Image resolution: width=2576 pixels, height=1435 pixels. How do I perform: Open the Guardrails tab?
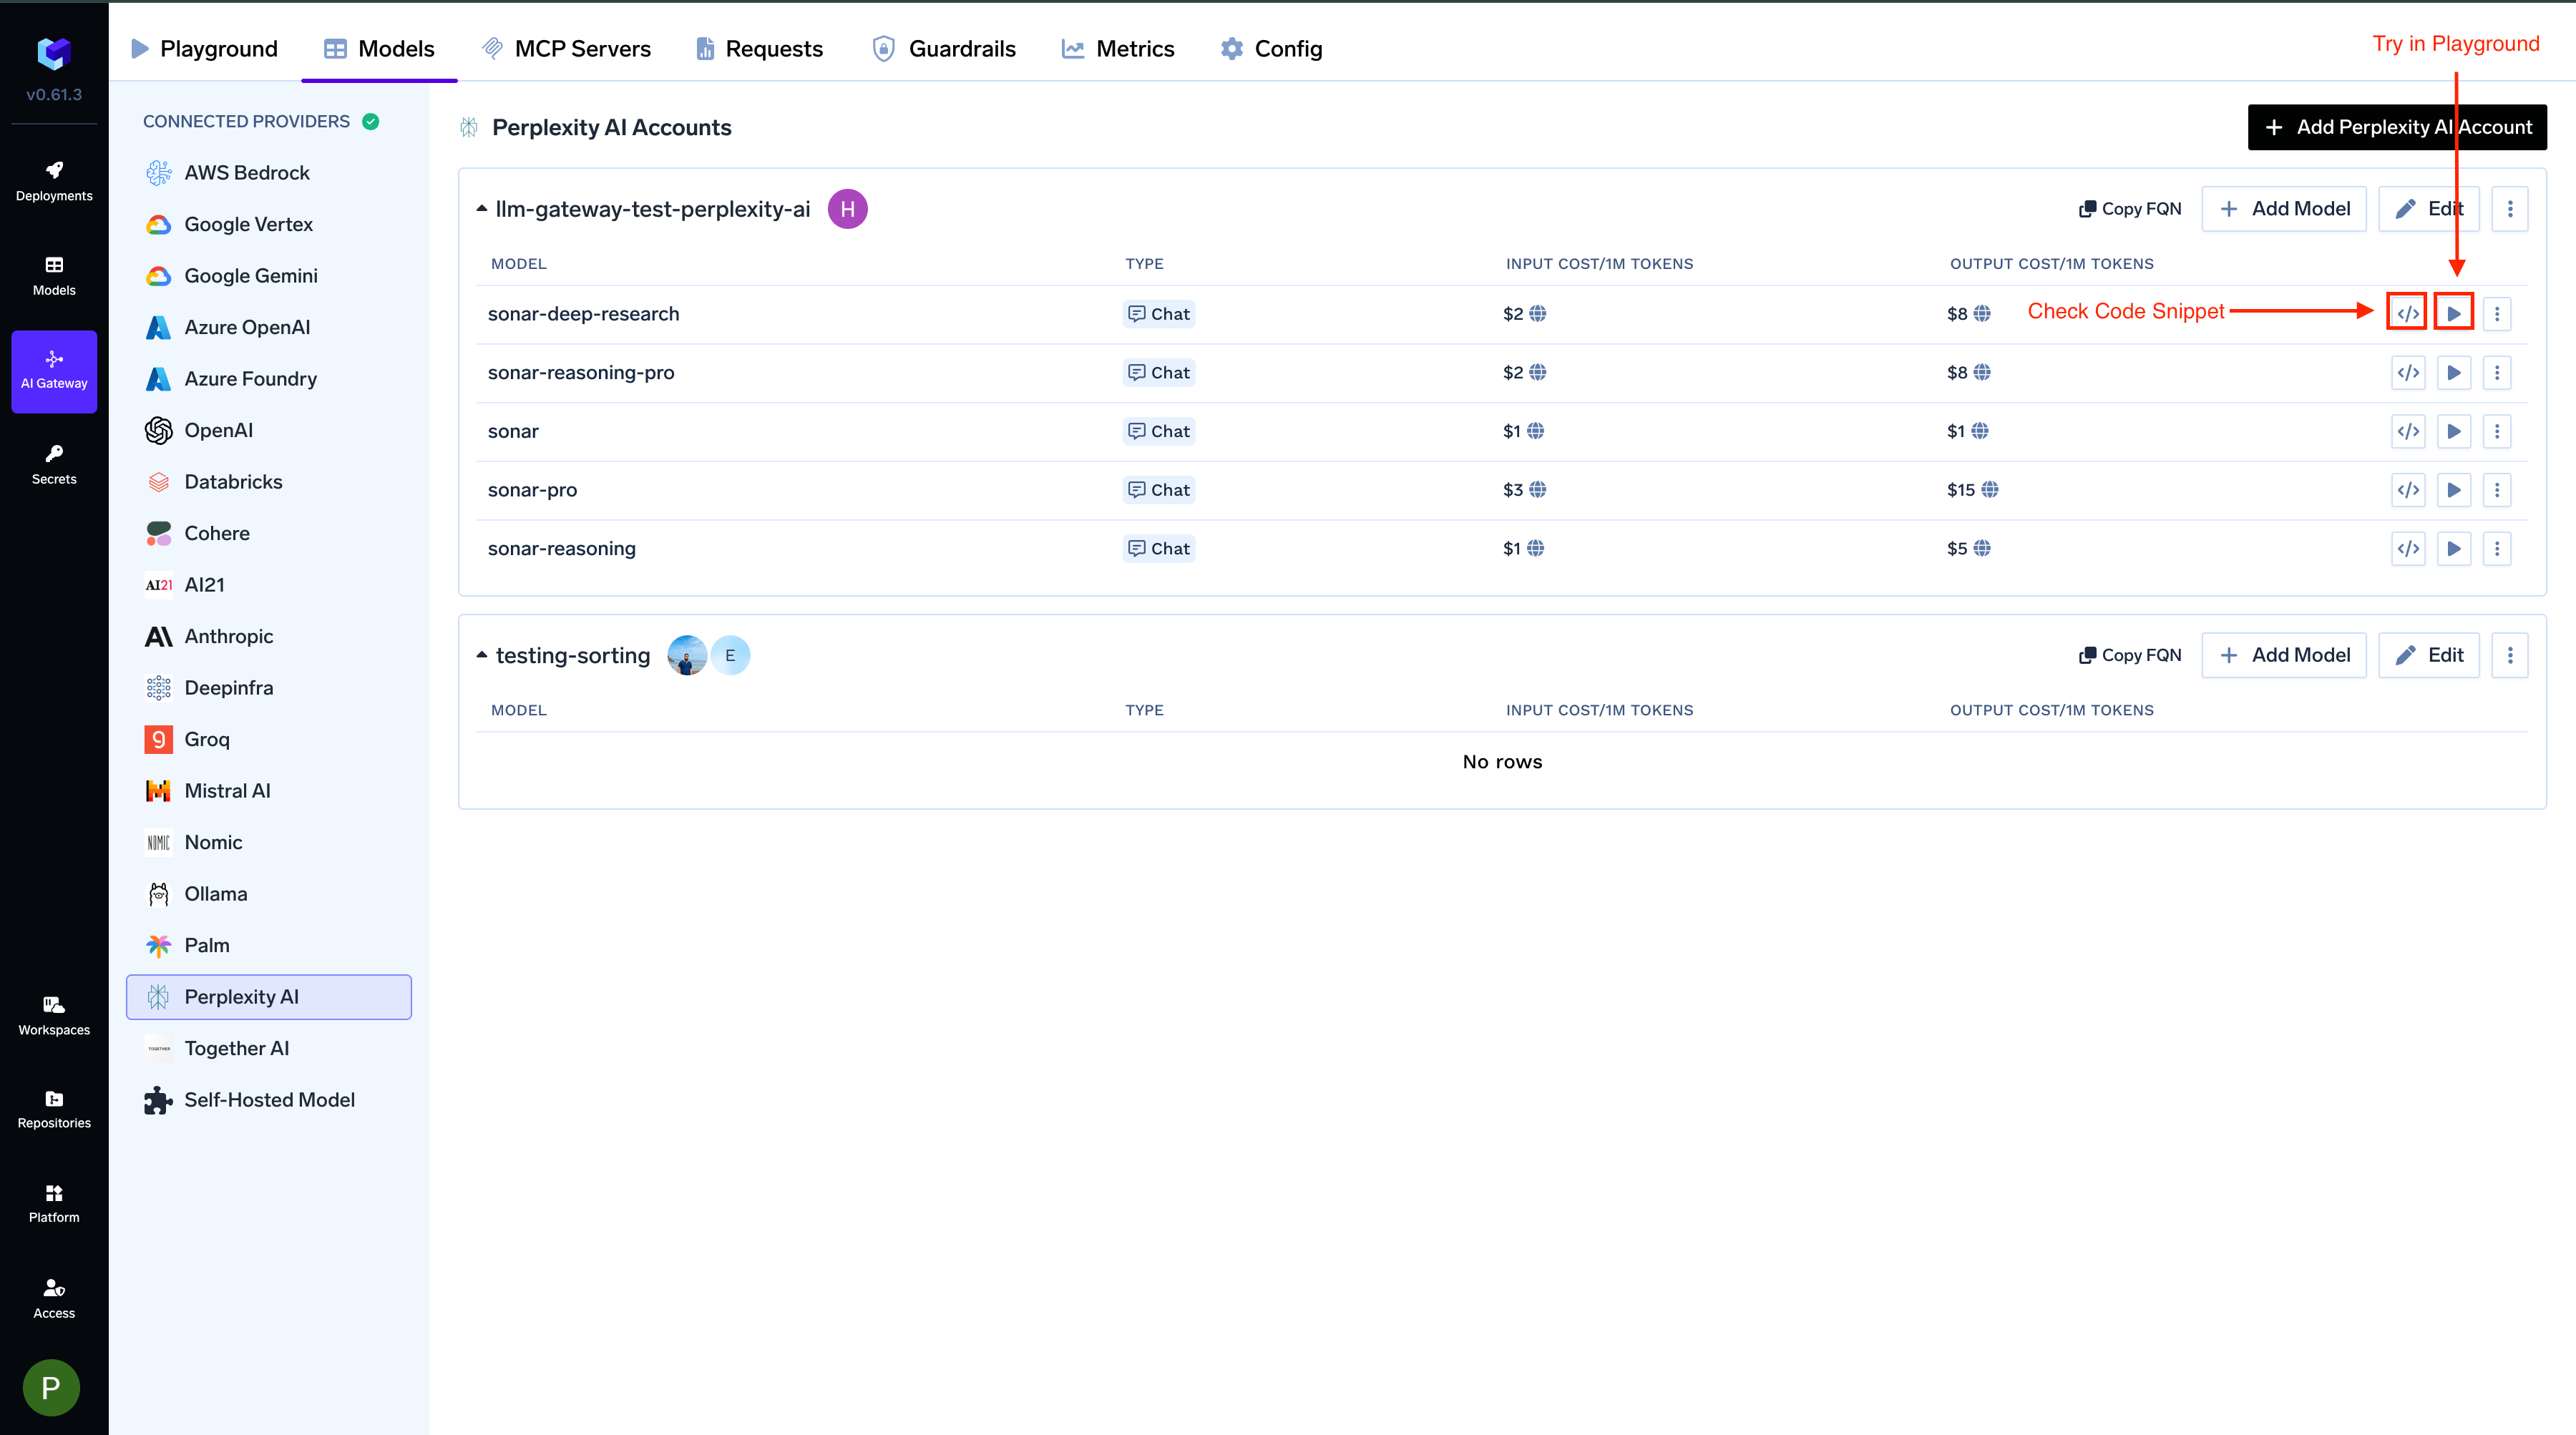943,48
